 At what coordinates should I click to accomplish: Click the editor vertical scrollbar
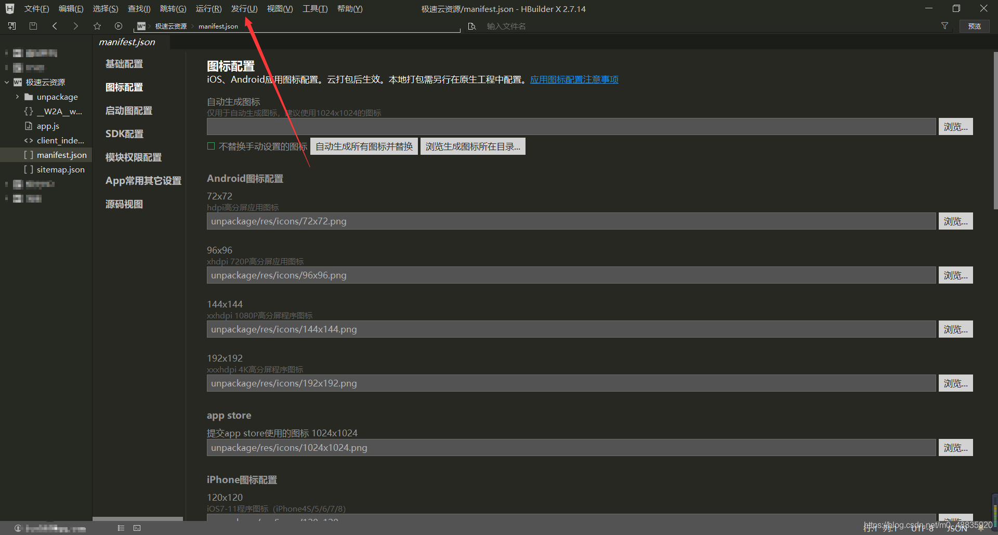click(x=995, y=130)
